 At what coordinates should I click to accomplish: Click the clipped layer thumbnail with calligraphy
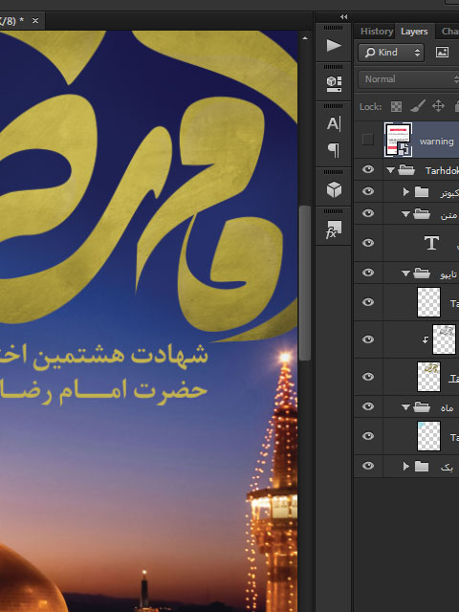444,339
